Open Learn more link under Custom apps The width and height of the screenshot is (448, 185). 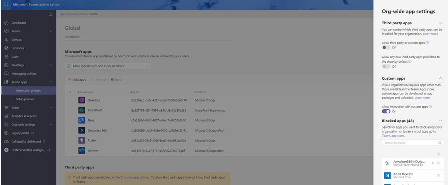pos(422,98)
